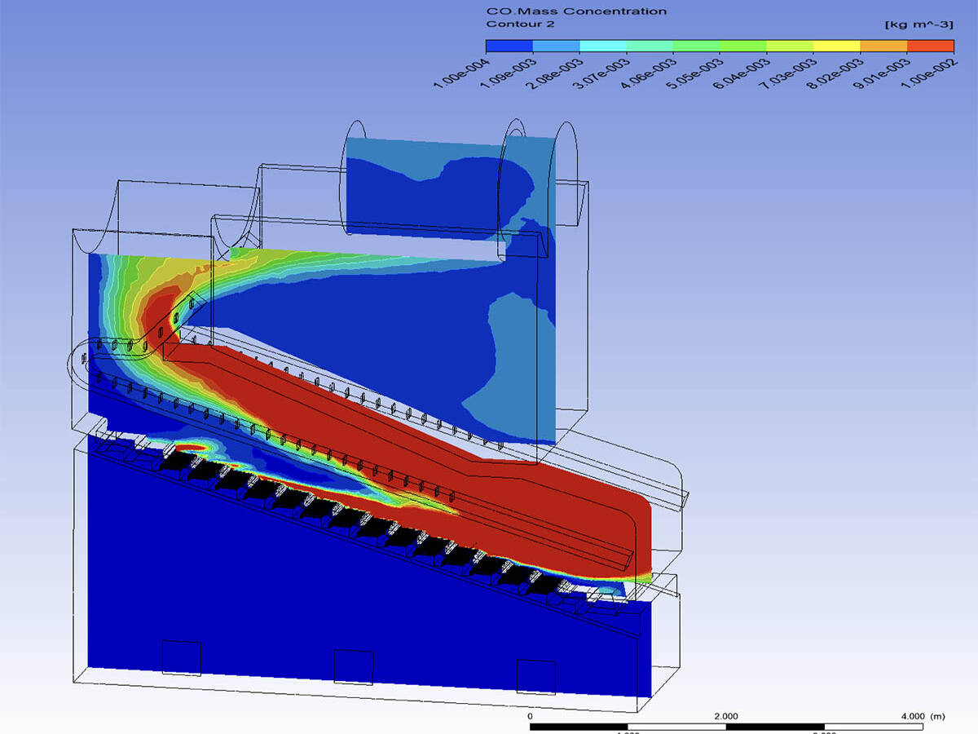Click the 0 mark on scale ruler
The width and height of the screenshot is (978, 734).
click(x=531, y=716)
